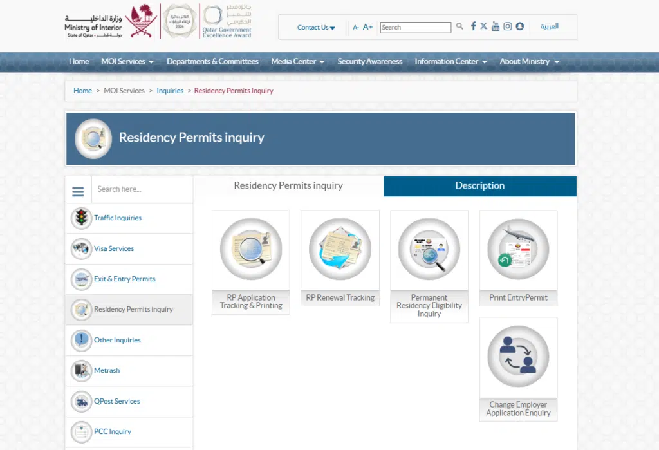Open the sidebar hamburger menu icon

[78, 191]
